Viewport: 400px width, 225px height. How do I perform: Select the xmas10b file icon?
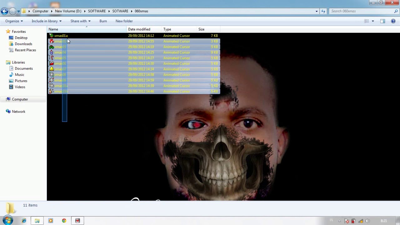[x=52, y=91]
